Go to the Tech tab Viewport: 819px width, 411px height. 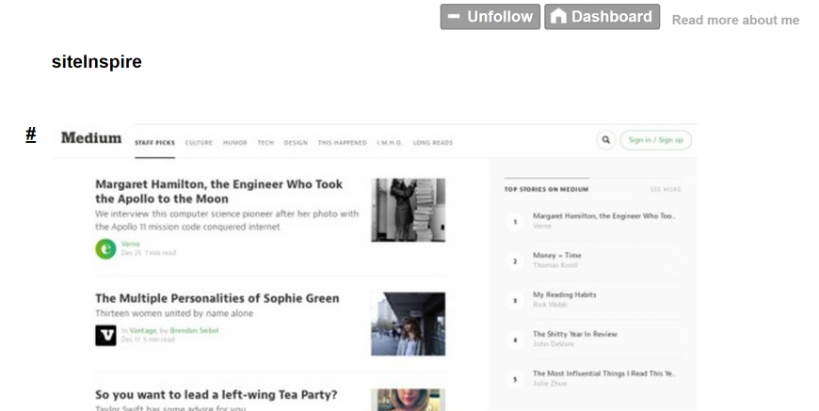click(x=265, y=142)
